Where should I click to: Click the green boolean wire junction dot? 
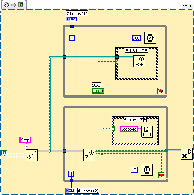pos(102,153)
